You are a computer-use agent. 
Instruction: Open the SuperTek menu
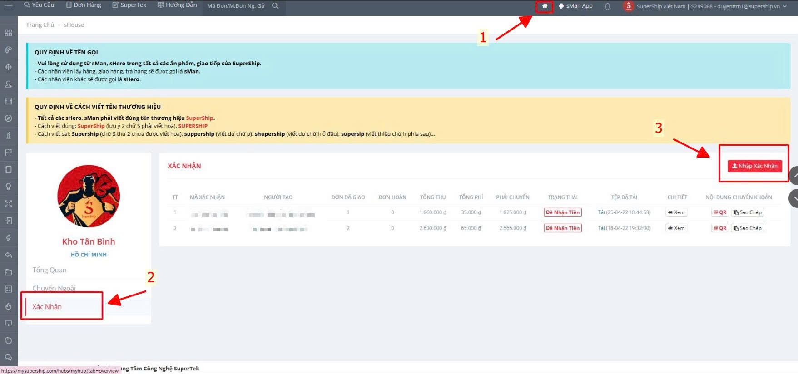[x=129, y=5]
